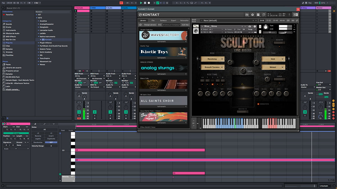Click the Manage Libraries button
Viewport: 337px width, 189px height.
tap(150, 25)
